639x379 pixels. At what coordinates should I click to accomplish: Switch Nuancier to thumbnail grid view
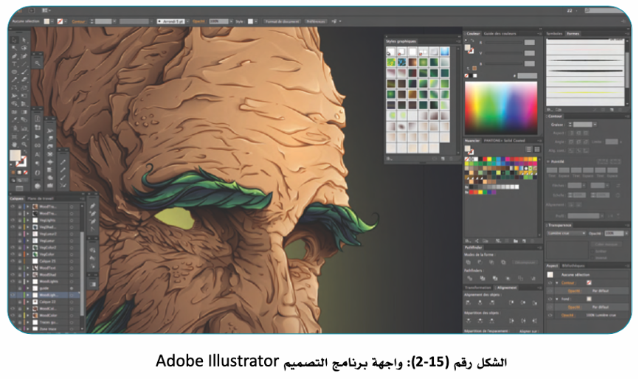(537, 150)
